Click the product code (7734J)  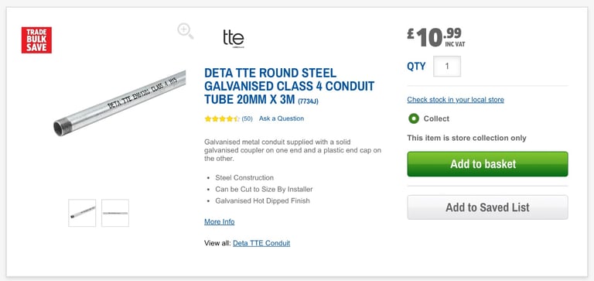(308, 101)
